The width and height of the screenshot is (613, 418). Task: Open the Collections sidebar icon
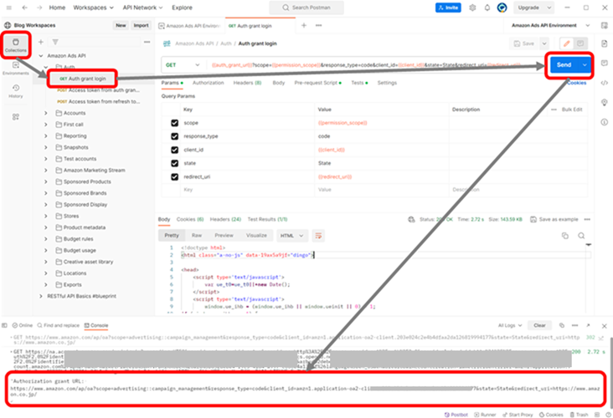click(x=16, y=45)
